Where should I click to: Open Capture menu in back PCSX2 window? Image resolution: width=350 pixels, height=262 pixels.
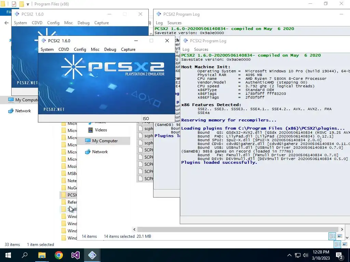coord(102,23)
